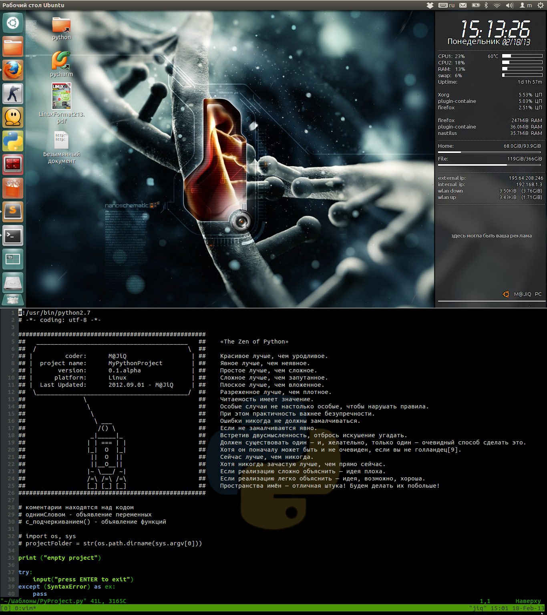Select the pycharm desktop shortcut
Viewport: 547px width, 615px height.
(61, 64)
